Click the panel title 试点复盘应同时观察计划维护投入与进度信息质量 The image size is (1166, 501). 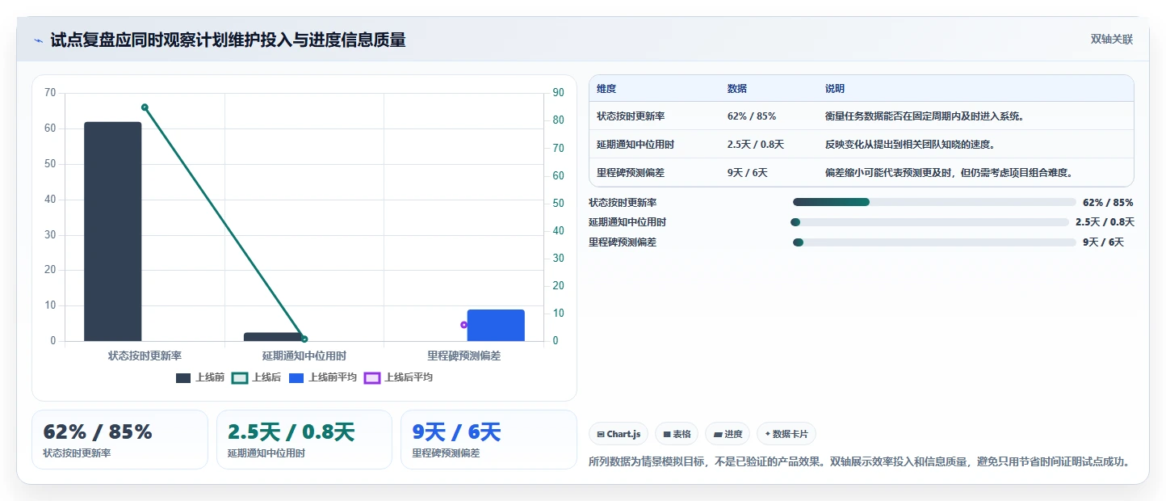coord(229,40)
